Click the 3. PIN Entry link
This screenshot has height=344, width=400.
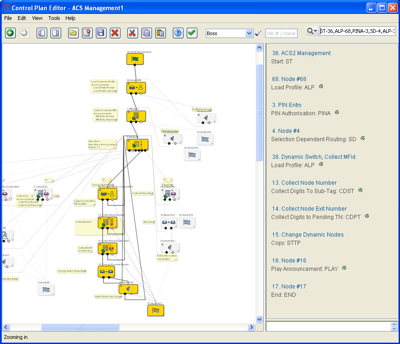pos(287,105)
